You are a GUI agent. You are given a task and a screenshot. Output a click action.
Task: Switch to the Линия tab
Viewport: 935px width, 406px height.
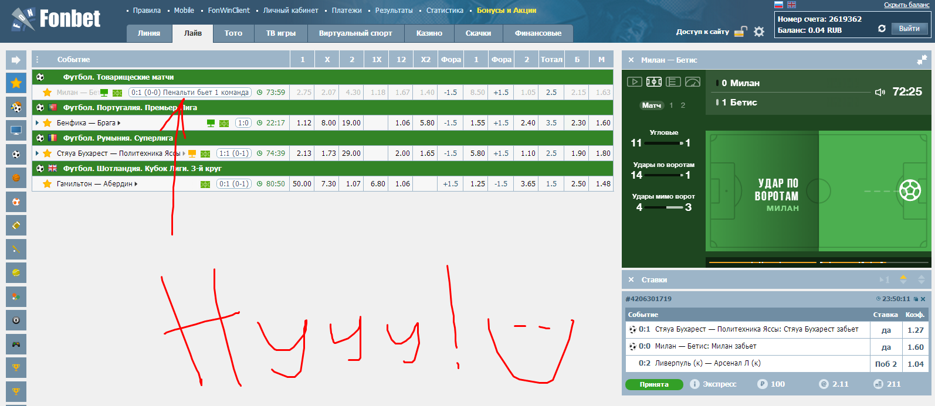[x=149, y=33]
